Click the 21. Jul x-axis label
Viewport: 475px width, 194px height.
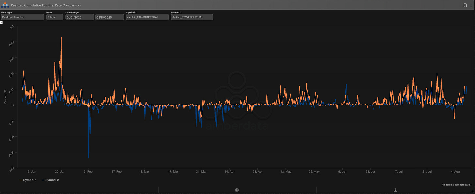427,171
